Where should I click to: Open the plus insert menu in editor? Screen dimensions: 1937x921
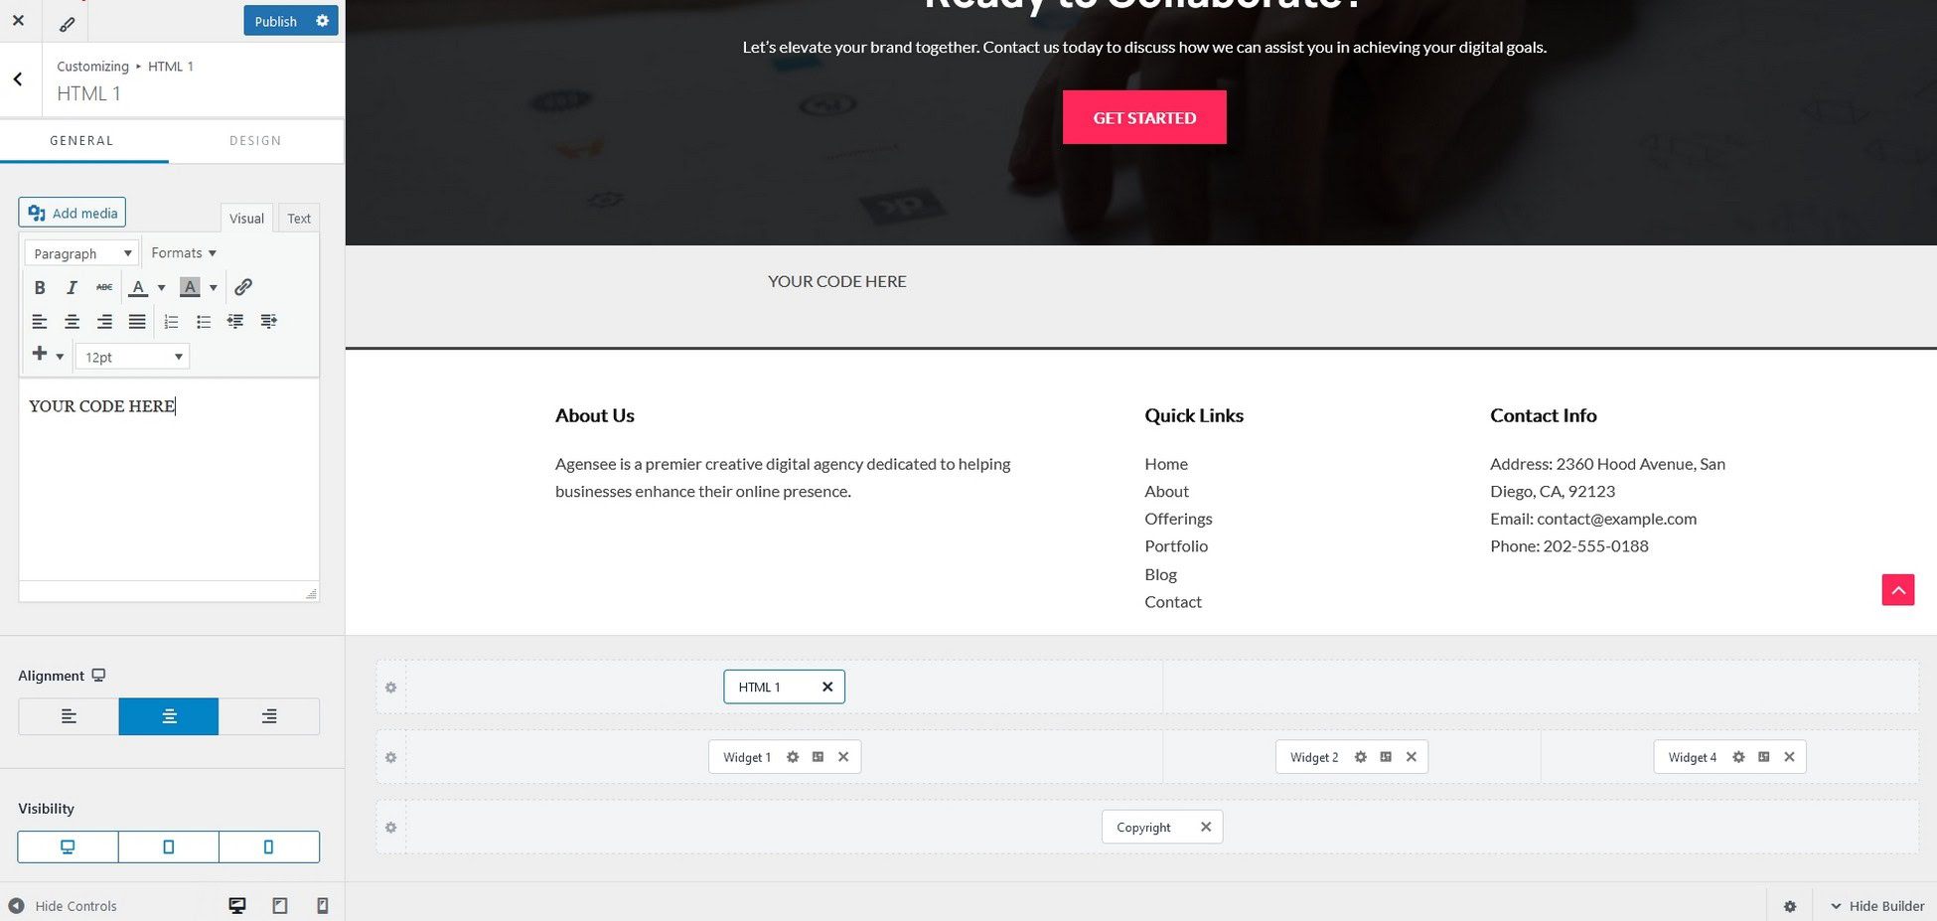coord(47,355)
